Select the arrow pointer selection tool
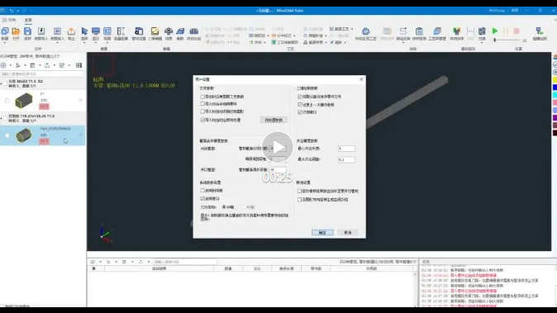Screen dimensions: 557x313 tap(84, 31)
